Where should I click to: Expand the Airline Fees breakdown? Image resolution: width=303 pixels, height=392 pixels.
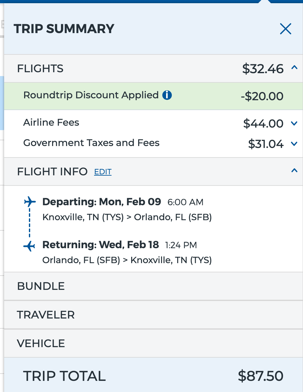294,123
